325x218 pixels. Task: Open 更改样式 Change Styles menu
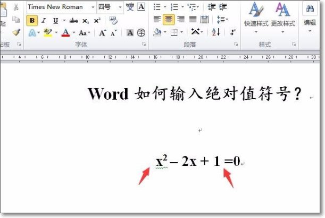pyautogui.click(x=283, y=18)
